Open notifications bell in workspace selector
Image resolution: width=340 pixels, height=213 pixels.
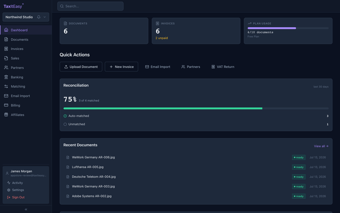pos(39,17)
